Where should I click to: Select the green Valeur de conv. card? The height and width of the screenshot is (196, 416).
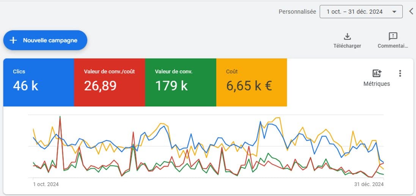(181, 82)
